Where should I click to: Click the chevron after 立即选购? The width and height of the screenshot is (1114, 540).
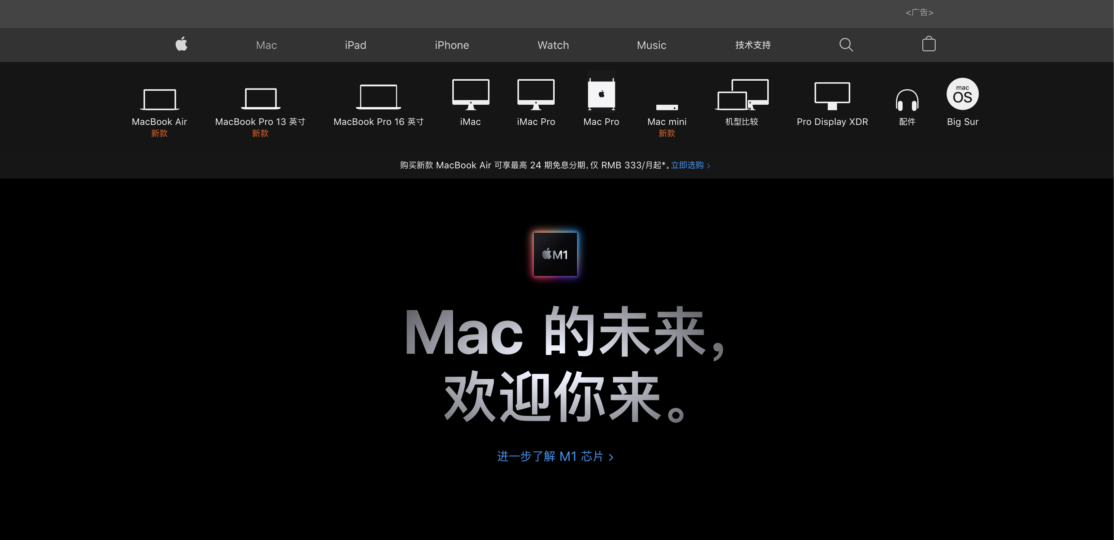point(709,166)
